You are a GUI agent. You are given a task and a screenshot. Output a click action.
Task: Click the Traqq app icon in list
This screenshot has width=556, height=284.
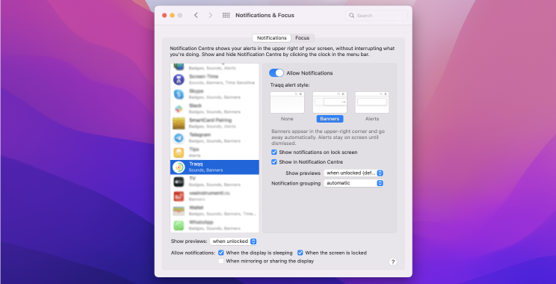tap(179, 167)
